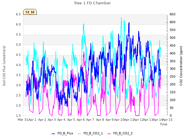
Task: Click the Apr 15 date tick label
Action: click(x=168, y=120)
